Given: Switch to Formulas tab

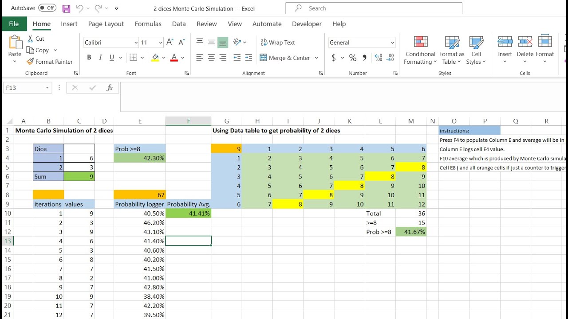Looking at the screenshot, I should tap(148, 24).
